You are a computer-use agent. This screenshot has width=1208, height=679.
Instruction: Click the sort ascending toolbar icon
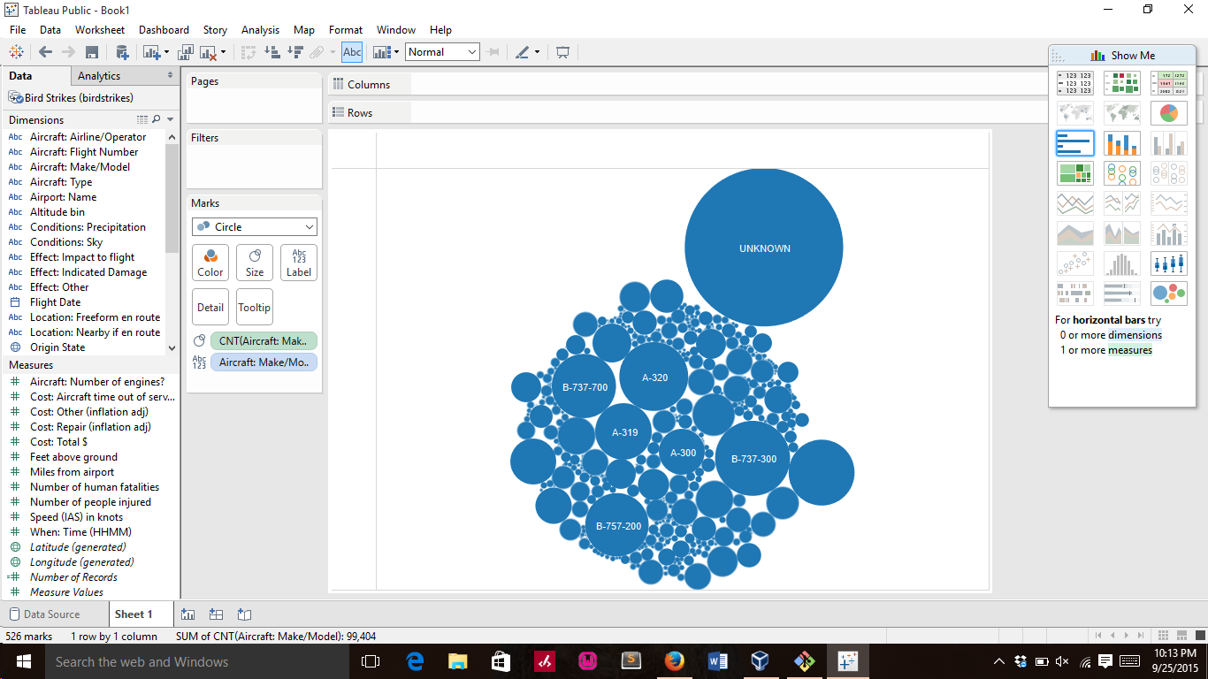click(272, 52)
